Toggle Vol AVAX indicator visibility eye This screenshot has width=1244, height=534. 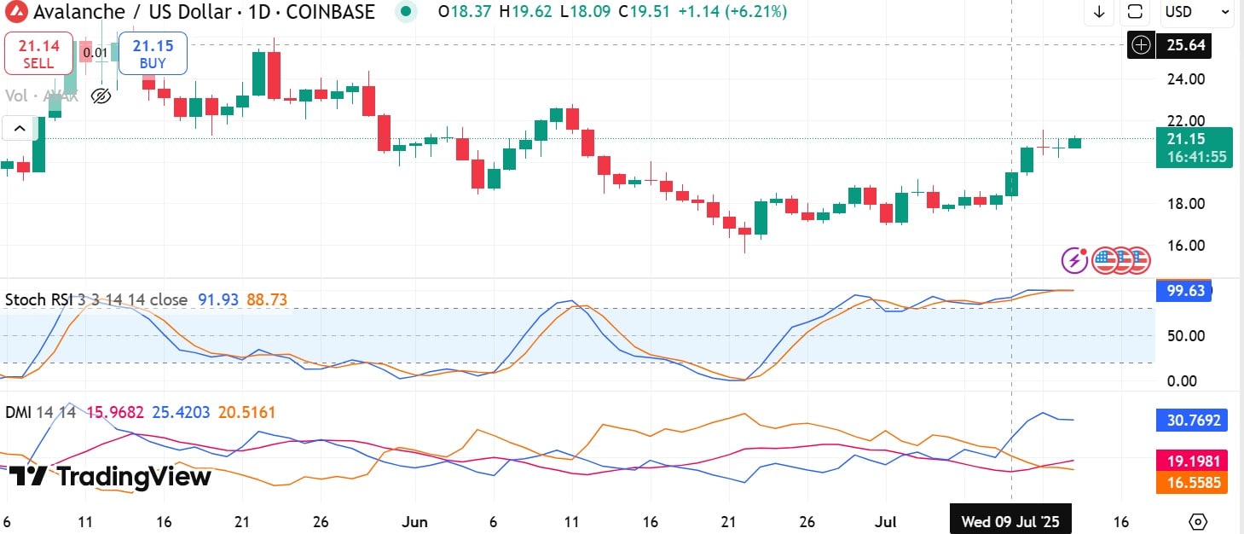(101, 96)
